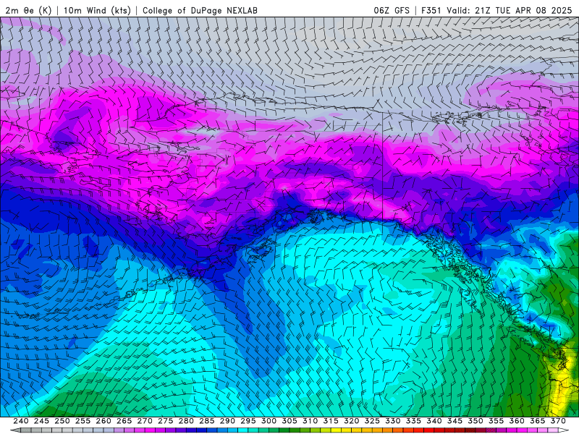Select the '10m Wind (kts)' header text
The image size is (579, 434).
[x=97, y=10]
